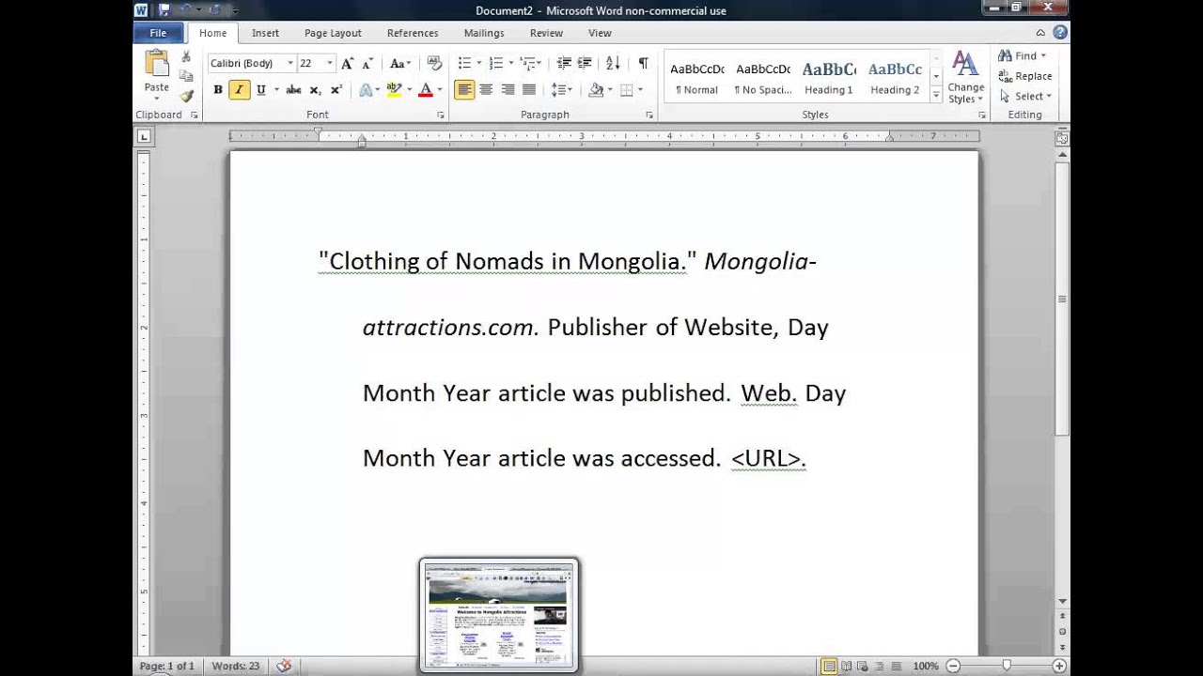The width and height of the screenshot is (1203, 676).
Task: Toggle Full Screen Reading view in status bar
Action: coord(847,666)
